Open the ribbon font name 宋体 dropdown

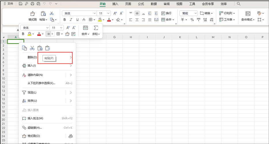(x=94, y=13)
